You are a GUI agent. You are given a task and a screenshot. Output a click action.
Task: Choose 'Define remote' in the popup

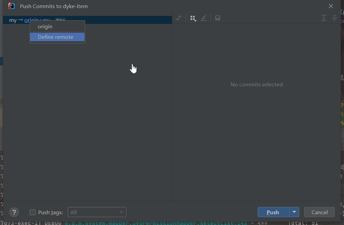point(56,37)
